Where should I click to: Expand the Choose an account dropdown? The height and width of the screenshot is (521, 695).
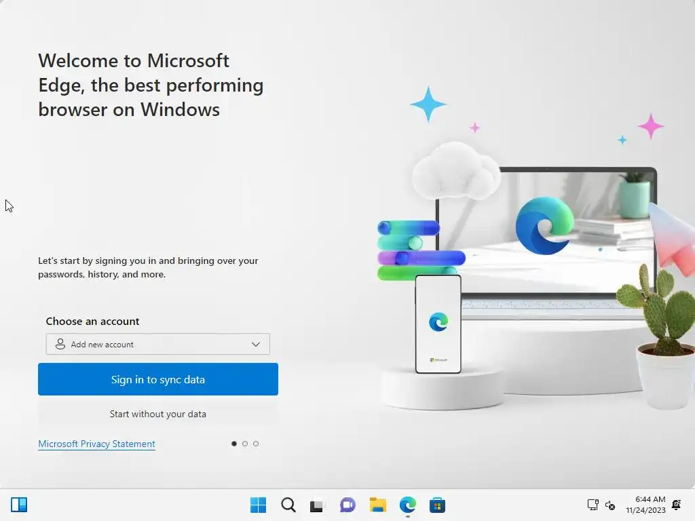coord(157,344)
